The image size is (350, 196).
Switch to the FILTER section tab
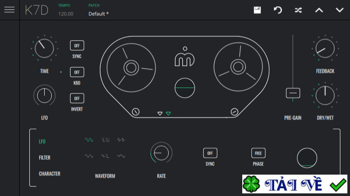point(45,158)
